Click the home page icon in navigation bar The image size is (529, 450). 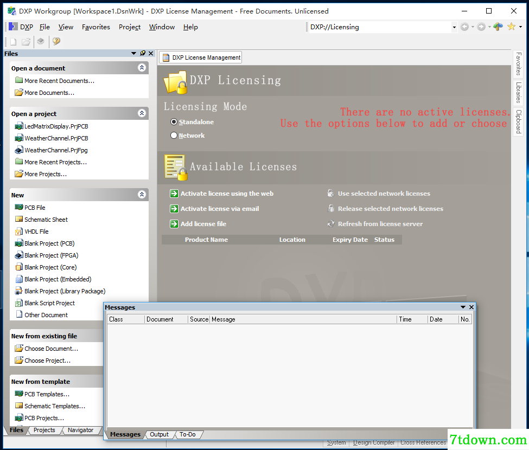click(x=498, y=27)
